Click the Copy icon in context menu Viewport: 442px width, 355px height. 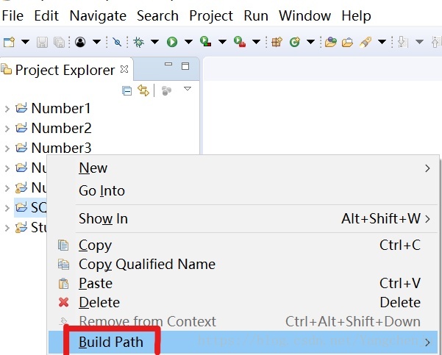63,245
